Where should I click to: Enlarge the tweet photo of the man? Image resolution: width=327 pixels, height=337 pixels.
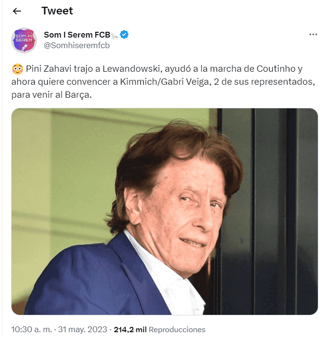(x=164, y=211)
